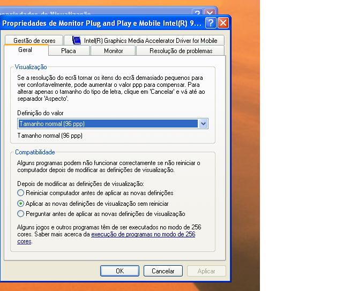The width and height of the screenshot is (343, 291).
Task: Click help button of background Visualização window
Action: (197, 12)
